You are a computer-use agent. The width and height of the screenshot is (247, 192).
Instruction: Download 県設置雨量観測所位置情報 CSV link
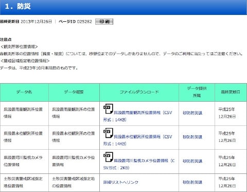coord(137,116)
